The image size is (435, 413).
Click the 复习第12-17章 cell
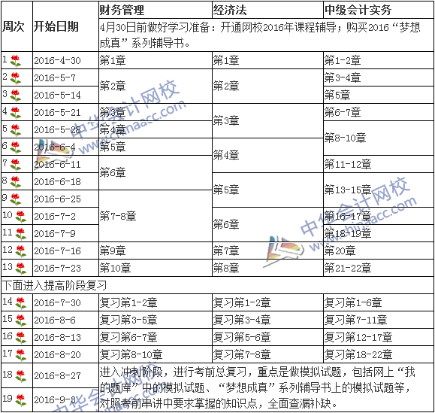pos(379,337)
